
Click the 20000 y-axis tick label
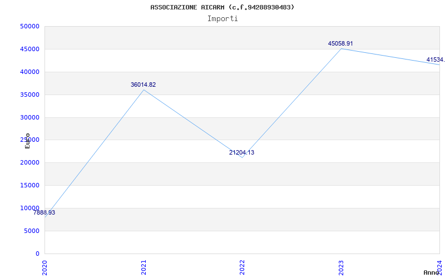pyautogui.click(x=29, y=162)
